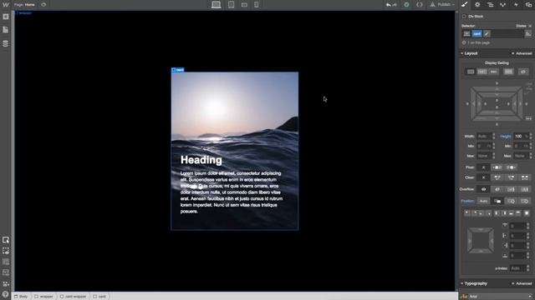Switch to Mobile Portrait breakpoint view
This screenshot has height=300, width=535.
[257, 5]
